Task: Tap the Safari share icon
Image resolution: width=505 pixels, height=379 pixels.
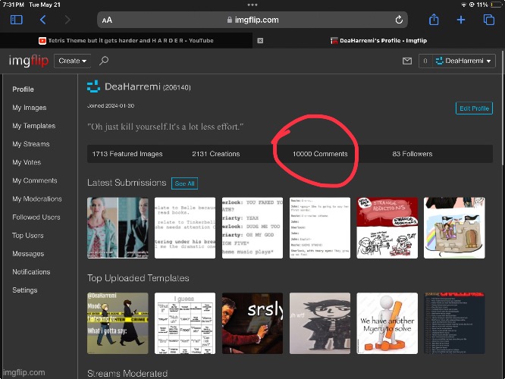Action: pyautogui.click(x=434, y=20)
